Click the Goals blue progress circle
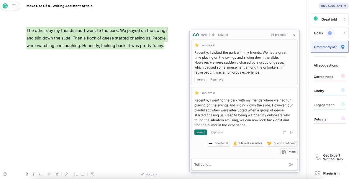Viewport: 354px width, 179px height. pos(330,33)
